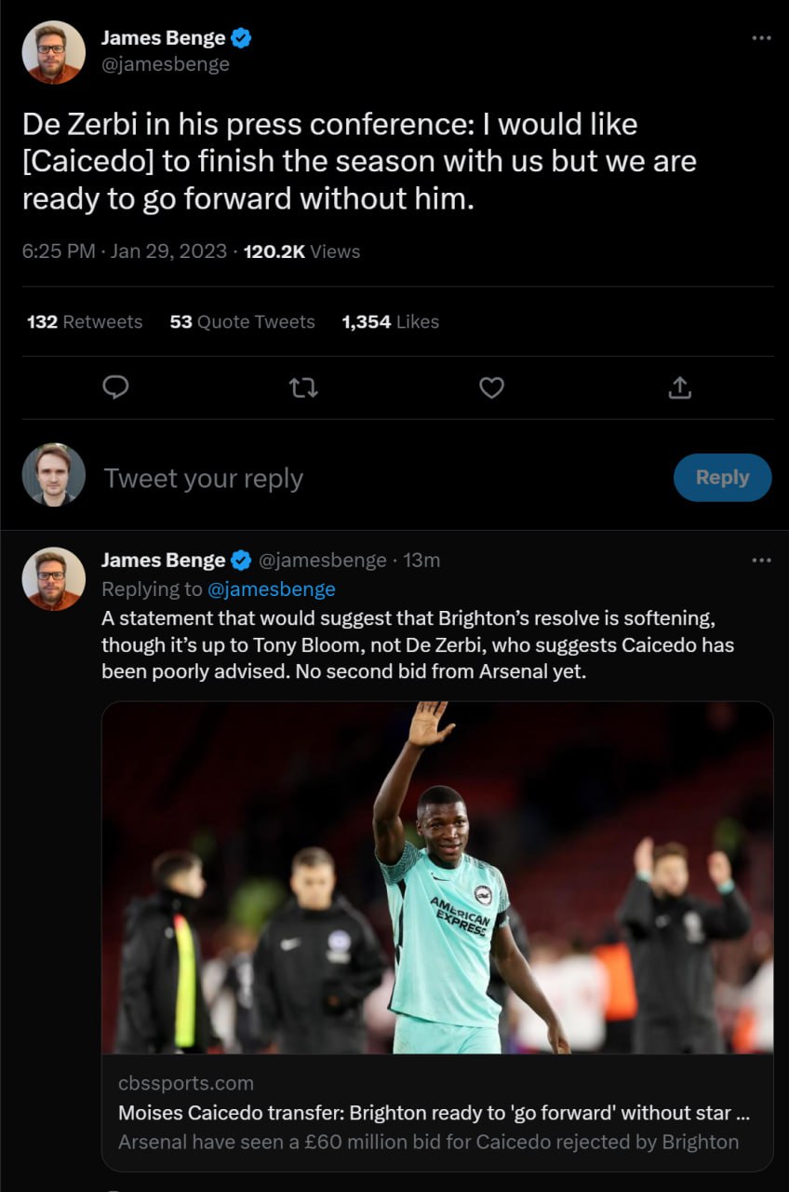Image resolution: width=789 pixels, height=1192 pixels.
Task: Retweet the De Zerbi tweet
Action: point(303,387)
